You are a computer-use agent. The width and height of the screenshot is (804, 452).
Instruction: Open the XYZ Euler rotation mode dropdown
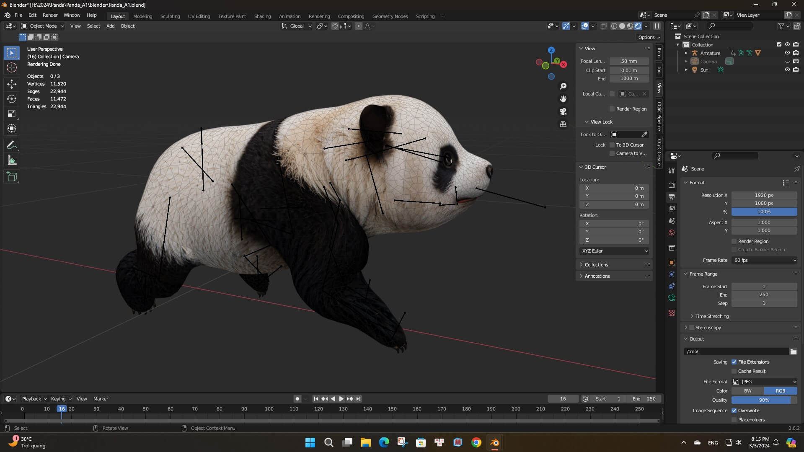(614, 251)
